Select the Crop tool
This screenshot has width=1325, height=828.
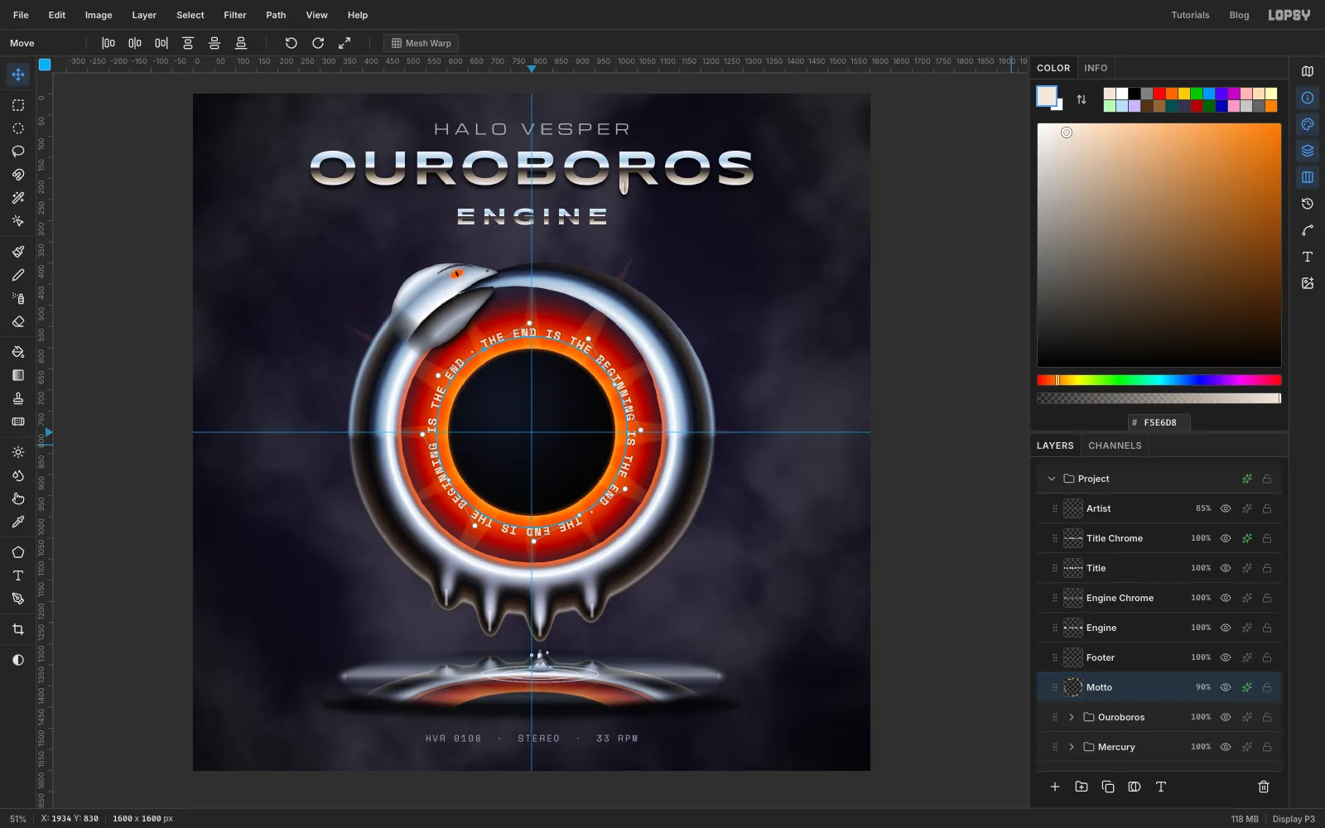point(17,630)
